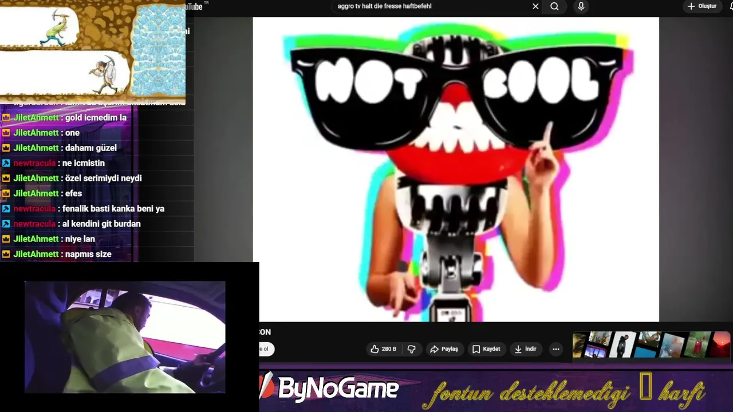Open the Paylaş share dialog

444,349
